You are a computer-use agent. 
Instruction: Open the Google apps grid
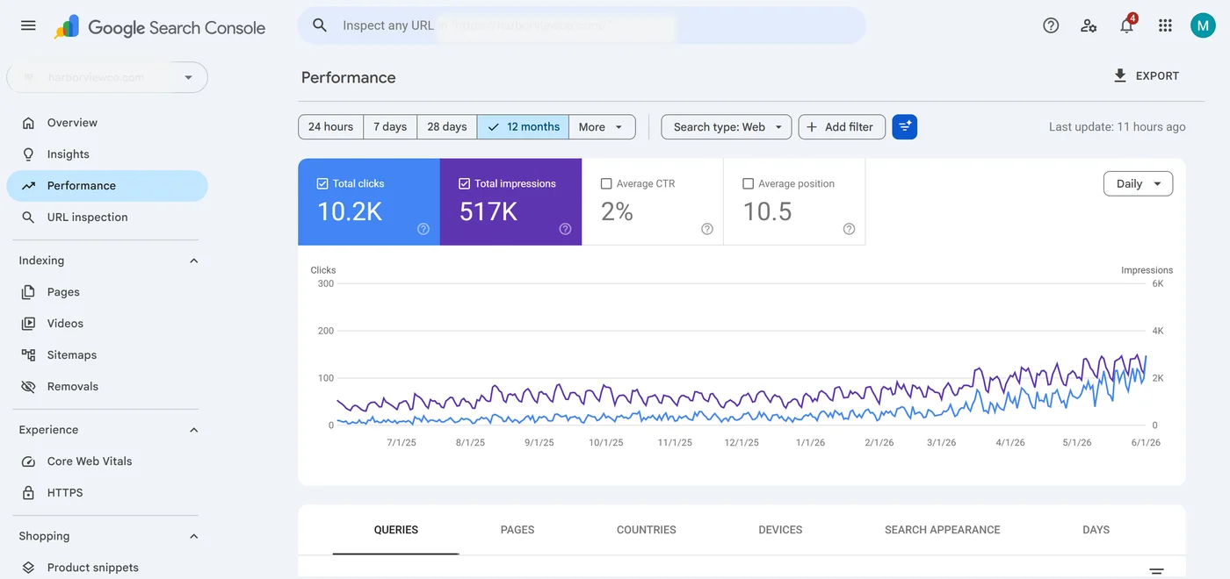point(1165,25)
